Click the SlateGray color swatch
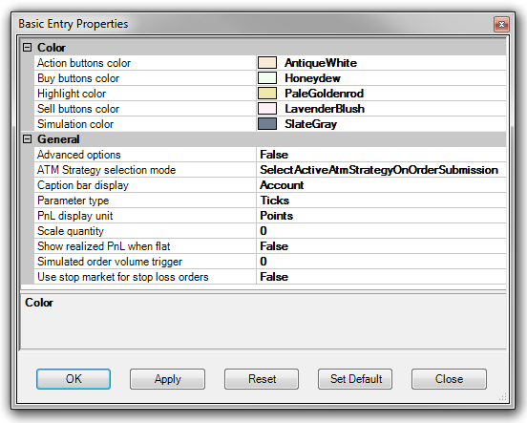527x423 pixels. pyautogui.click(x=267, y=124)
